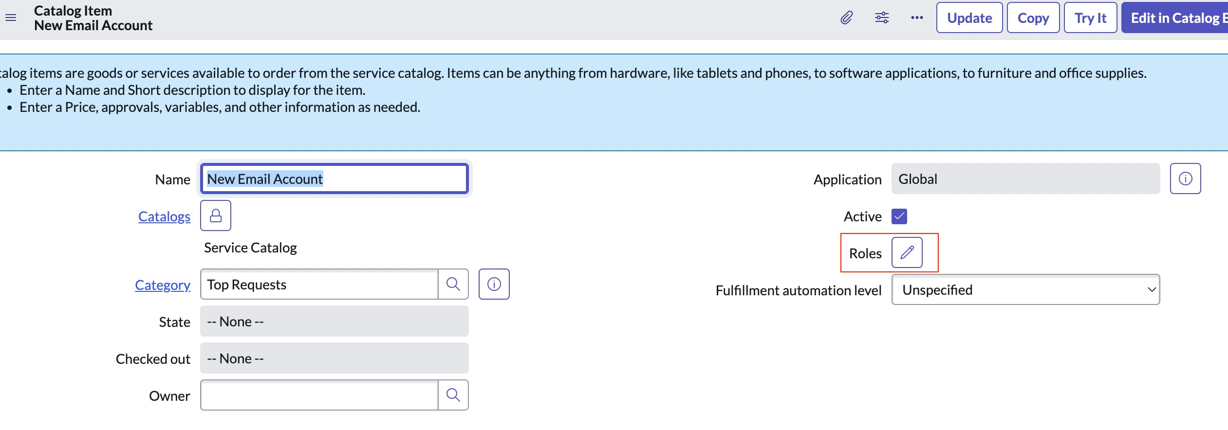Edit Roles using the pencil icon
This screenshot has height=430, width=1228.
(x=907, y=252)
